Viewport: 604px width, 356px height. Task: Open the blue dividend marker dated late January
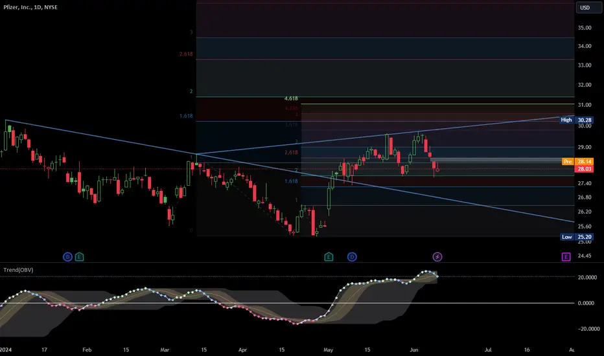67,257
